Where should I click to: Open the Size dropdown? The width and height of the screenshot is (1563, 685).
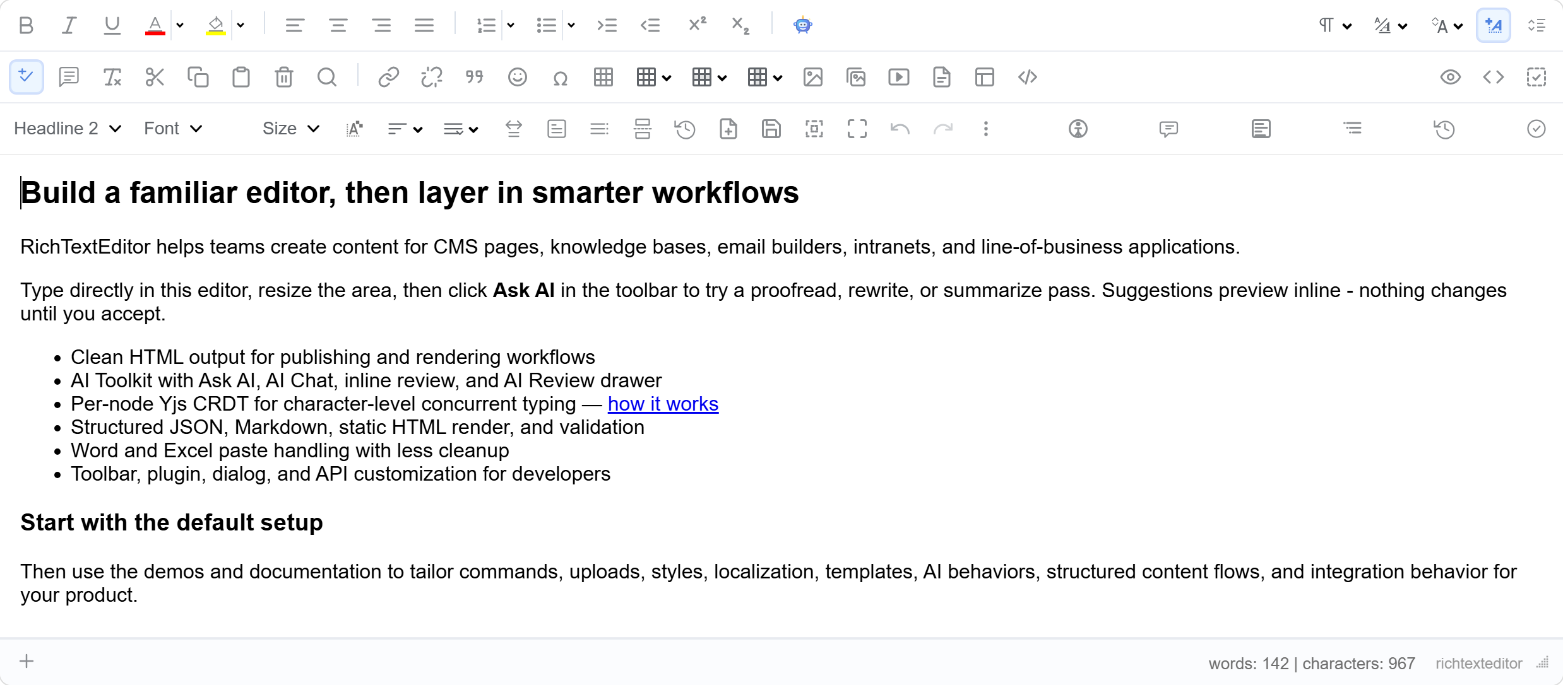pos(291,129)
